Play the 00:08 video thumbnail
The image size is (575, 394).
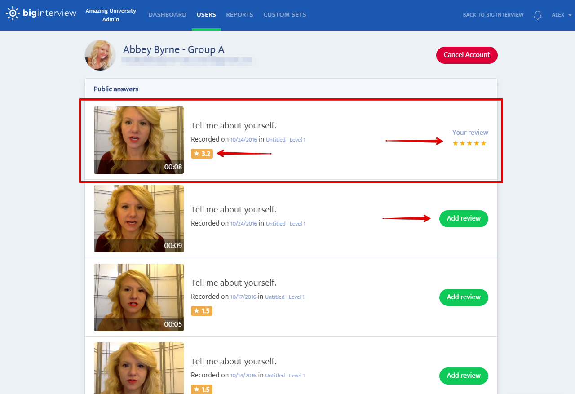pos(139,140)
